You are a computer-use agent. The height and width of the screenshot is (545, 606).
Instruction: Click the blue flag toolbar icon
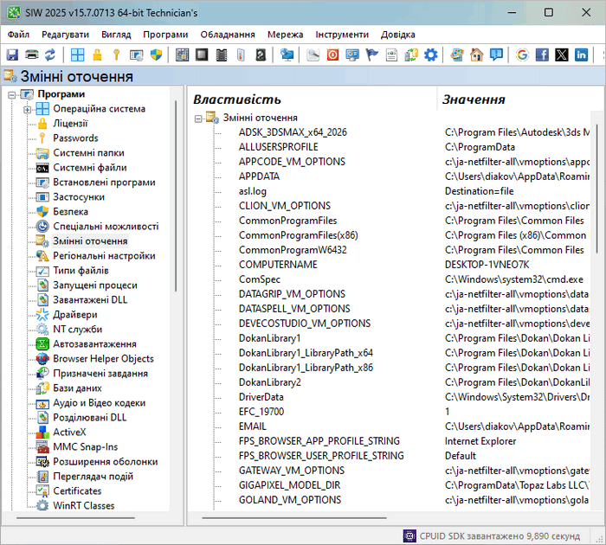point(371,54)
